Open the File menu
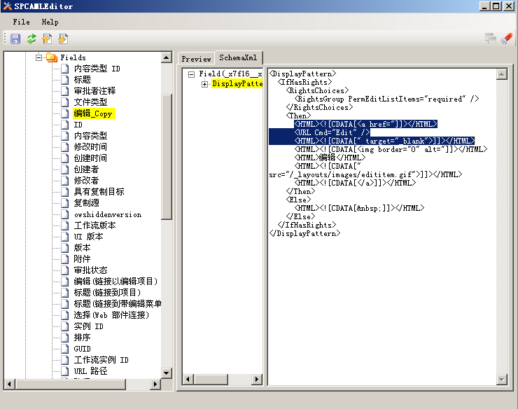518x409 pixels. coord(21,22)
